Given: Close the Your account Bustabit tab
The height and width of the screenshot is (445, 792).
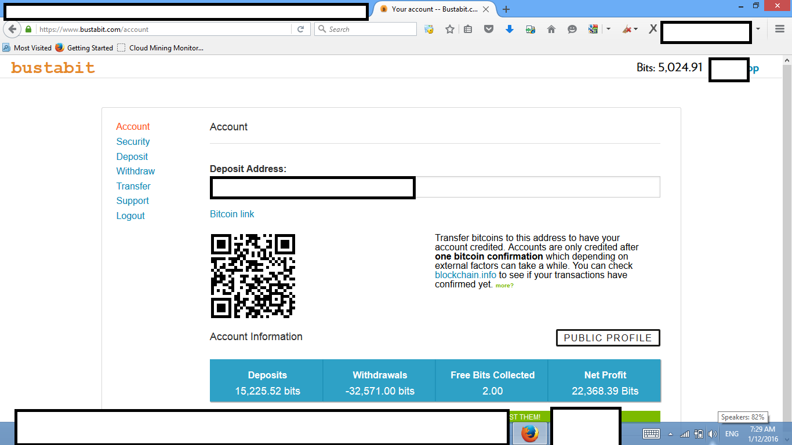Looking at the screenshot, I should point(486,9).
